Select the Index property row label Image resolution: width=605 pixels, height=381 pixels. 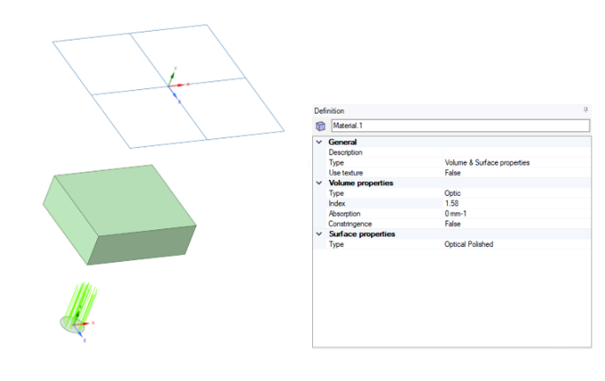[337, 203]
